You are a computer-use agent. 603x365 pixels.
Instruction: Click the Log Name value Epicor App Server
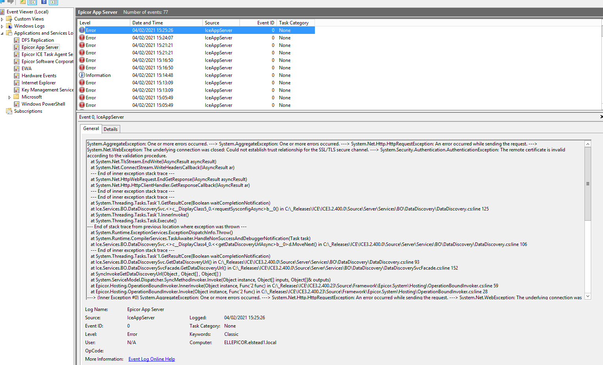point(146,309)
